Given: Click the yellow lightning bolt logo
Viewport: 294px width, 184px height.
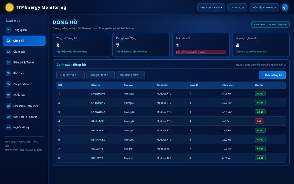Looking at the screenshot, I should (x=10, y=7).
